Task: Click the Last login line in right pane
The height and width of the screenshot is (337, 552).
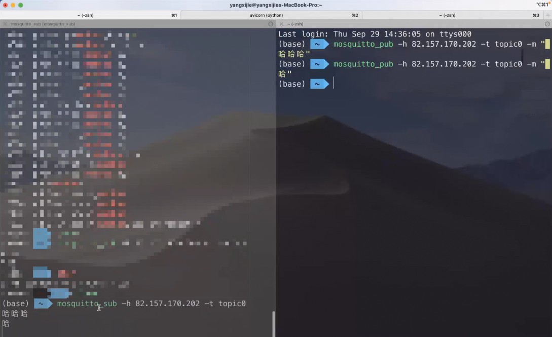Action: [375, 34]
